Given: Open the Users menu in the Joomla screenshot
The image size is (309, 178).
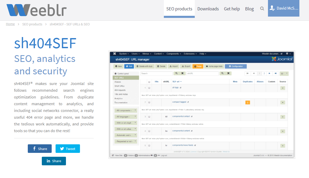Looking at the screenshot, I should (135, 54).
